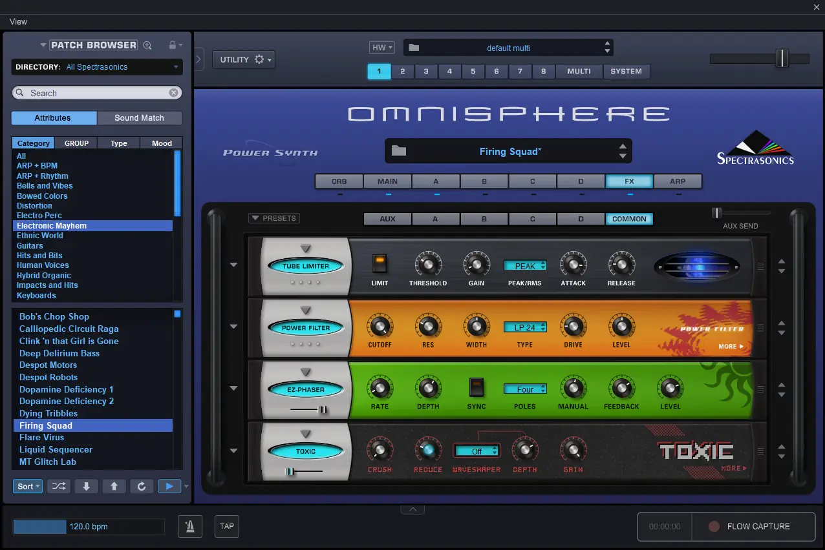The width and height of the screenshot is (825, 550).
Task: Toggle the Tube Limiter LIMIT switch
Action: point(380,263)
